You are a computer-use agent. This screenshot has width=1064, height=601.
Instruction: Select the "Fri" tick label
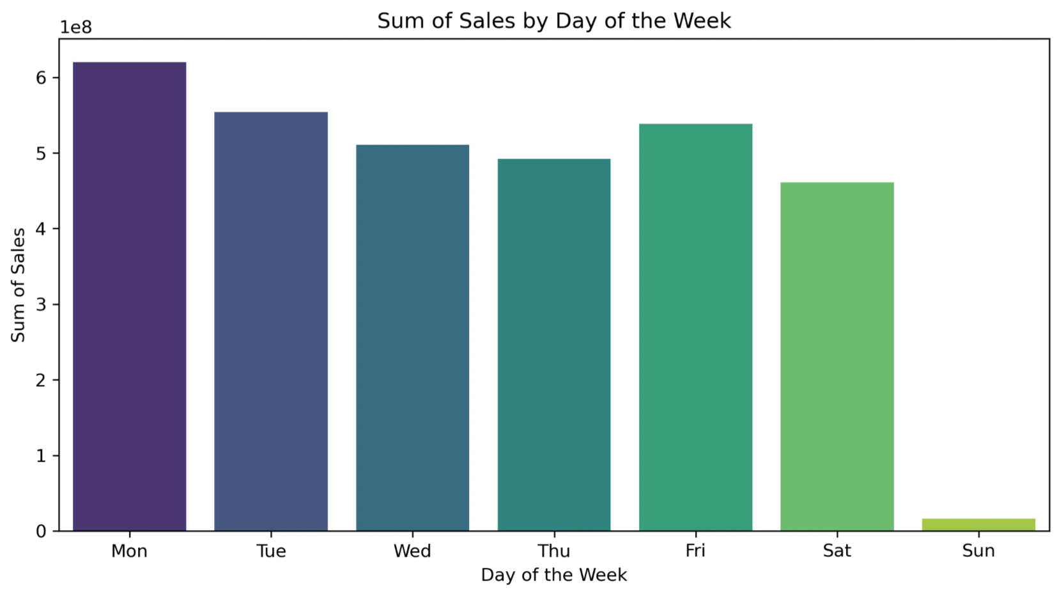695,551
